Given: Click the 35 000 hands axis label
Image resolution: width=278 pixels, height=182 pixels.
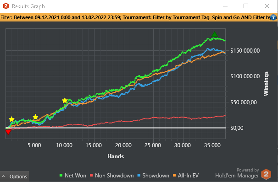Looking at the screenshot, I should tap(212, 145).
